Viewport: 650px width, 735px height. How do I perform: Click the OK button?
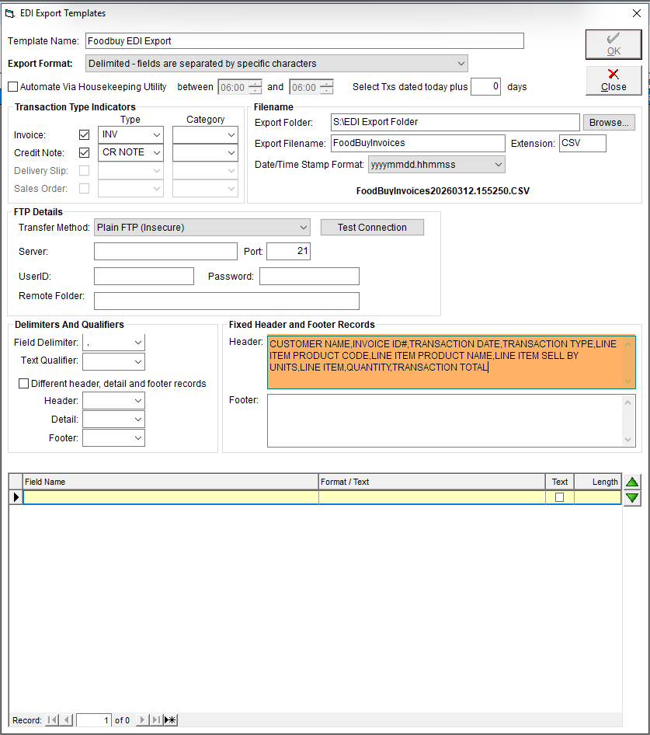[x=614, y=44]
